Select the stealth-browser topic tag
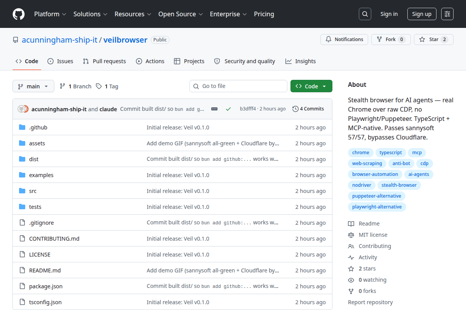The image size is (466, 310). pos(399,185)
